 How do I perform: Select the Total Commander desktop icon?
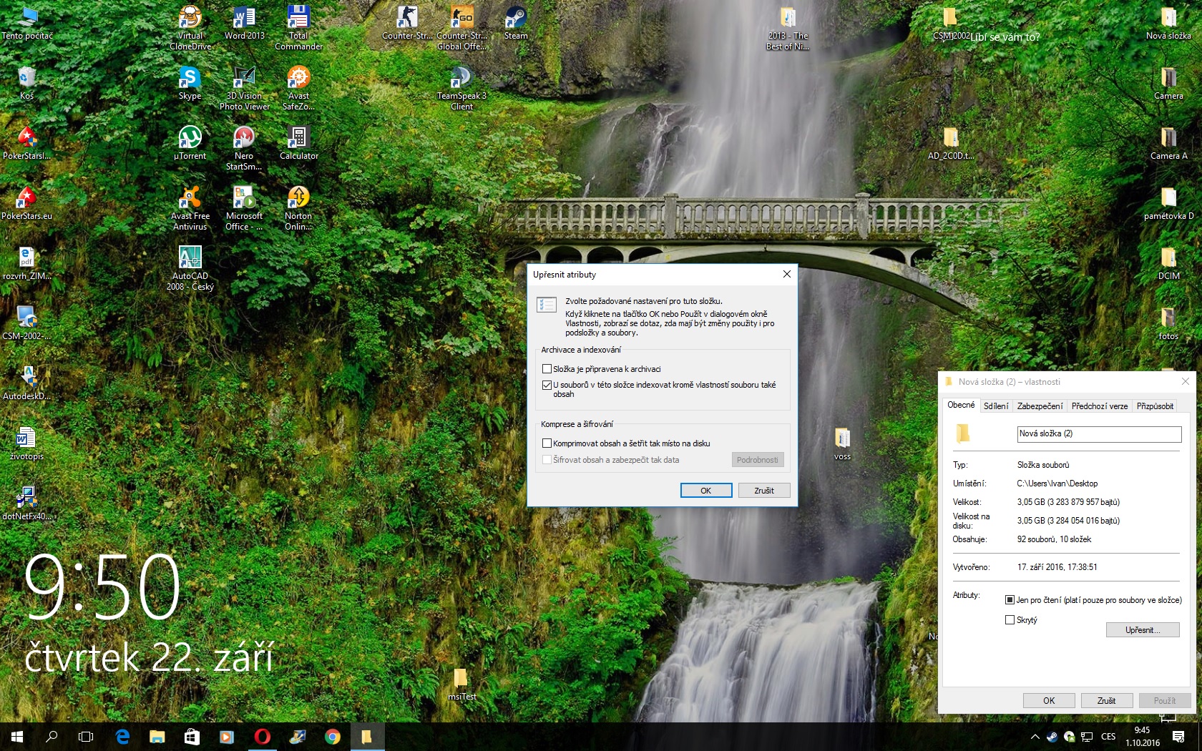tap(298, 21)
